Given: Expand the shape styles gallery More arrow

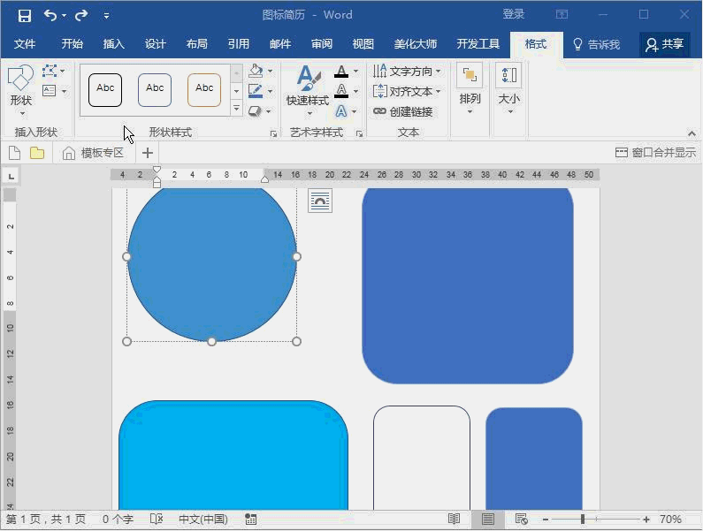Looking at the screenshot, I should (x=236, y=109).
